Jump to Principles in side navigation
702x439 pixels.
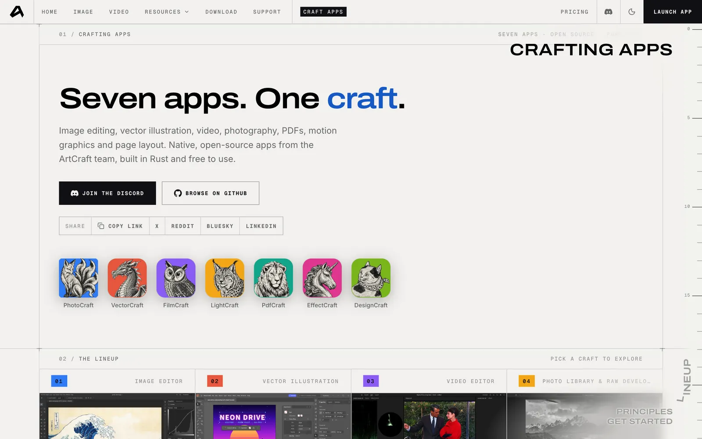point(644,411)
